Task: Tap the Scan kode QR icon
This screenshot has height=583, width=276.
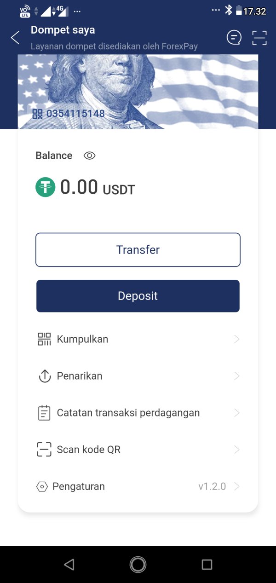Action: click(44, 450)
